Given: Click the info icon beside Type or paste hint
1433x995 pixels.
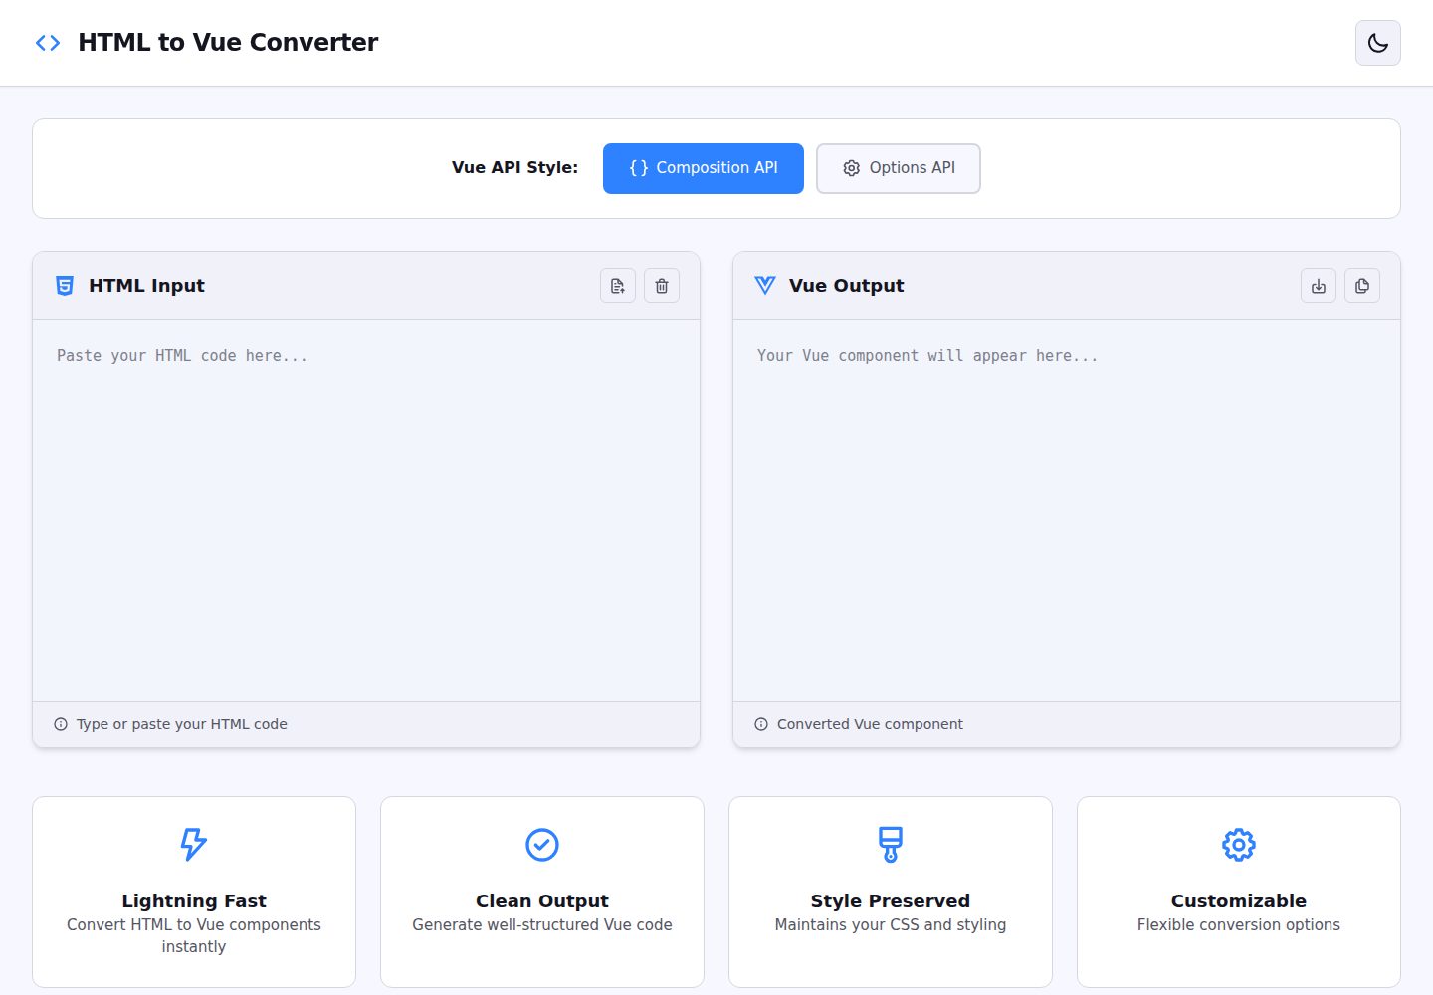Looking at the screenshot, I should point(61,724).
